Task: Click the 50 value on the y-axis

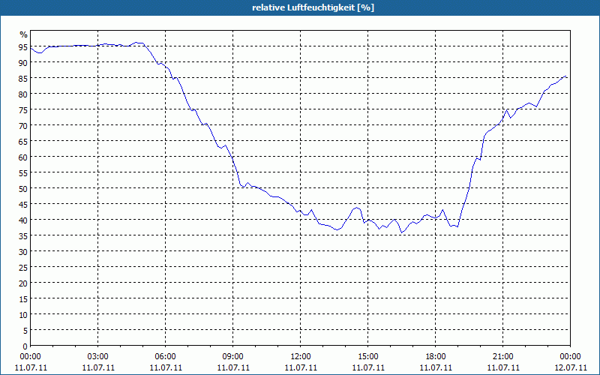Action: (23, 188)
